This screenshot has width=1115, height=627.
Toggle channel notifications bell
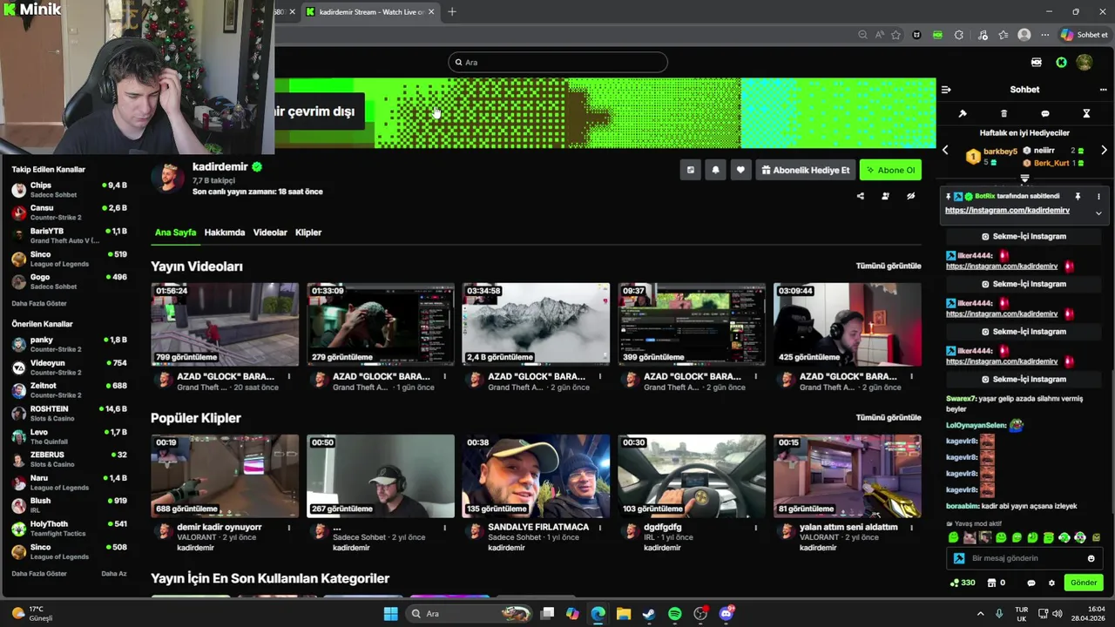click(x=715, y=170)
